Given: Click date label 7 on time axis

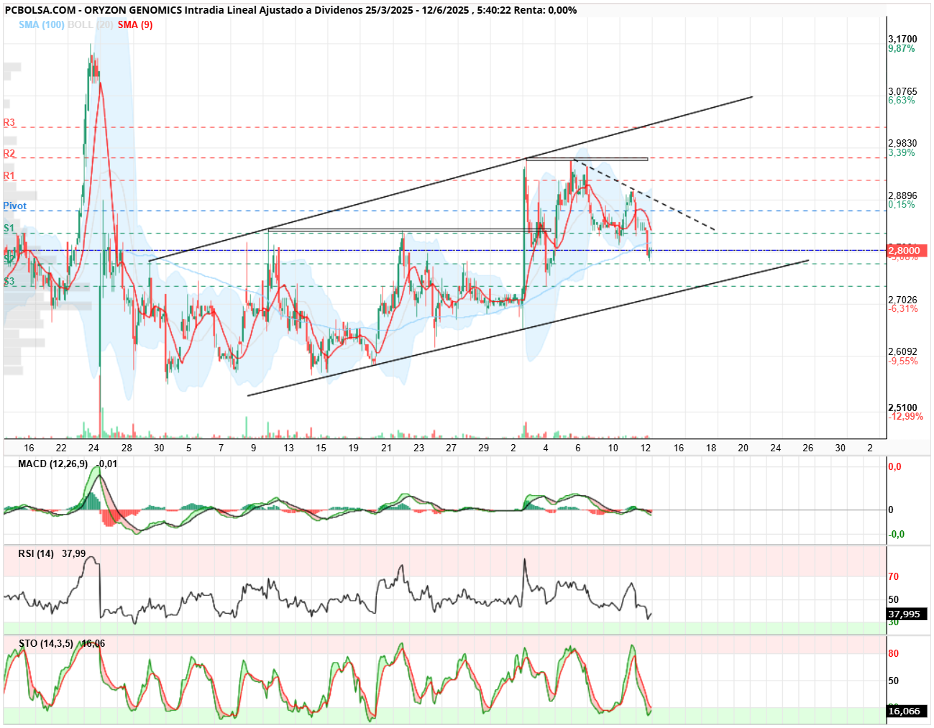Looking at the screenshot, I should point(221,448).
